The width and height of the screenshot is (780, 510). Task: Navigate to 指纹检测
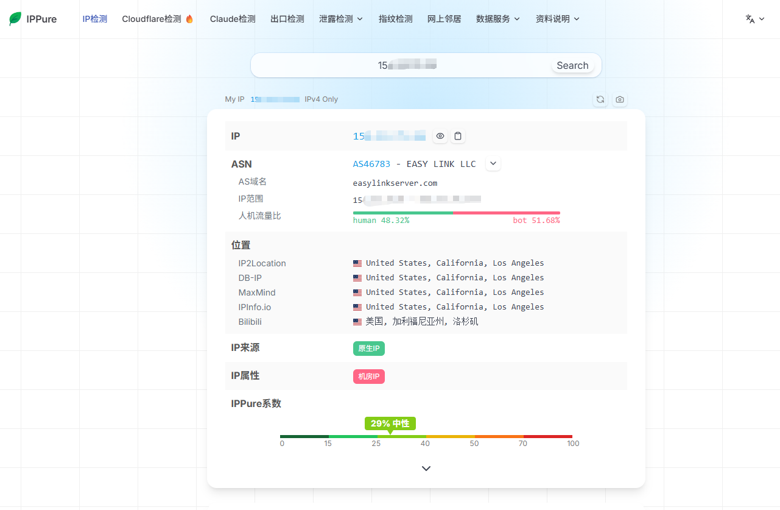[x=396, y=19]
